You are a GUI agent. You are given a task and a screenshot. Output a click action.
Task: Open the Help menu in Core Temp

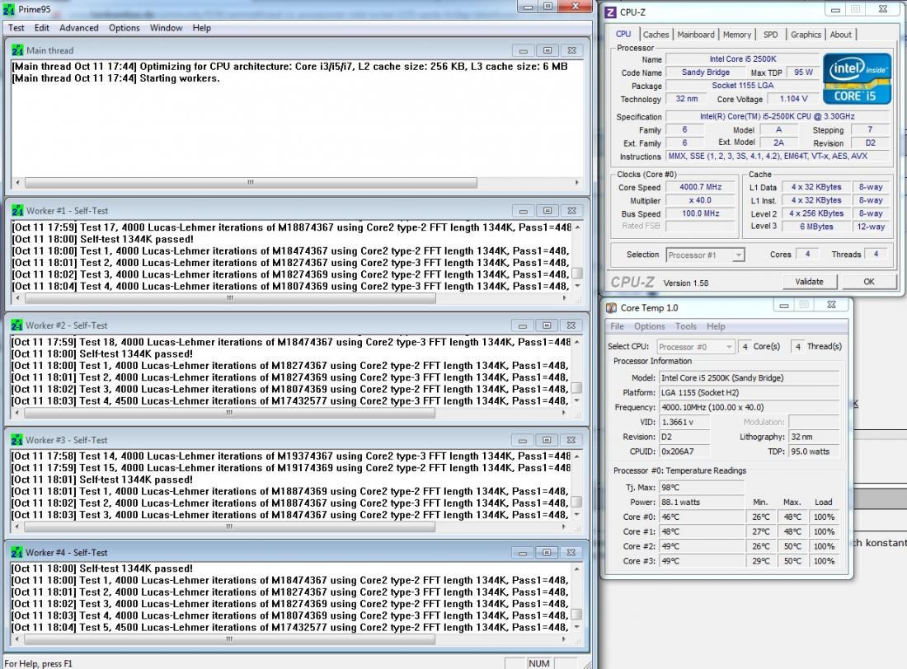tap(716, 326)
